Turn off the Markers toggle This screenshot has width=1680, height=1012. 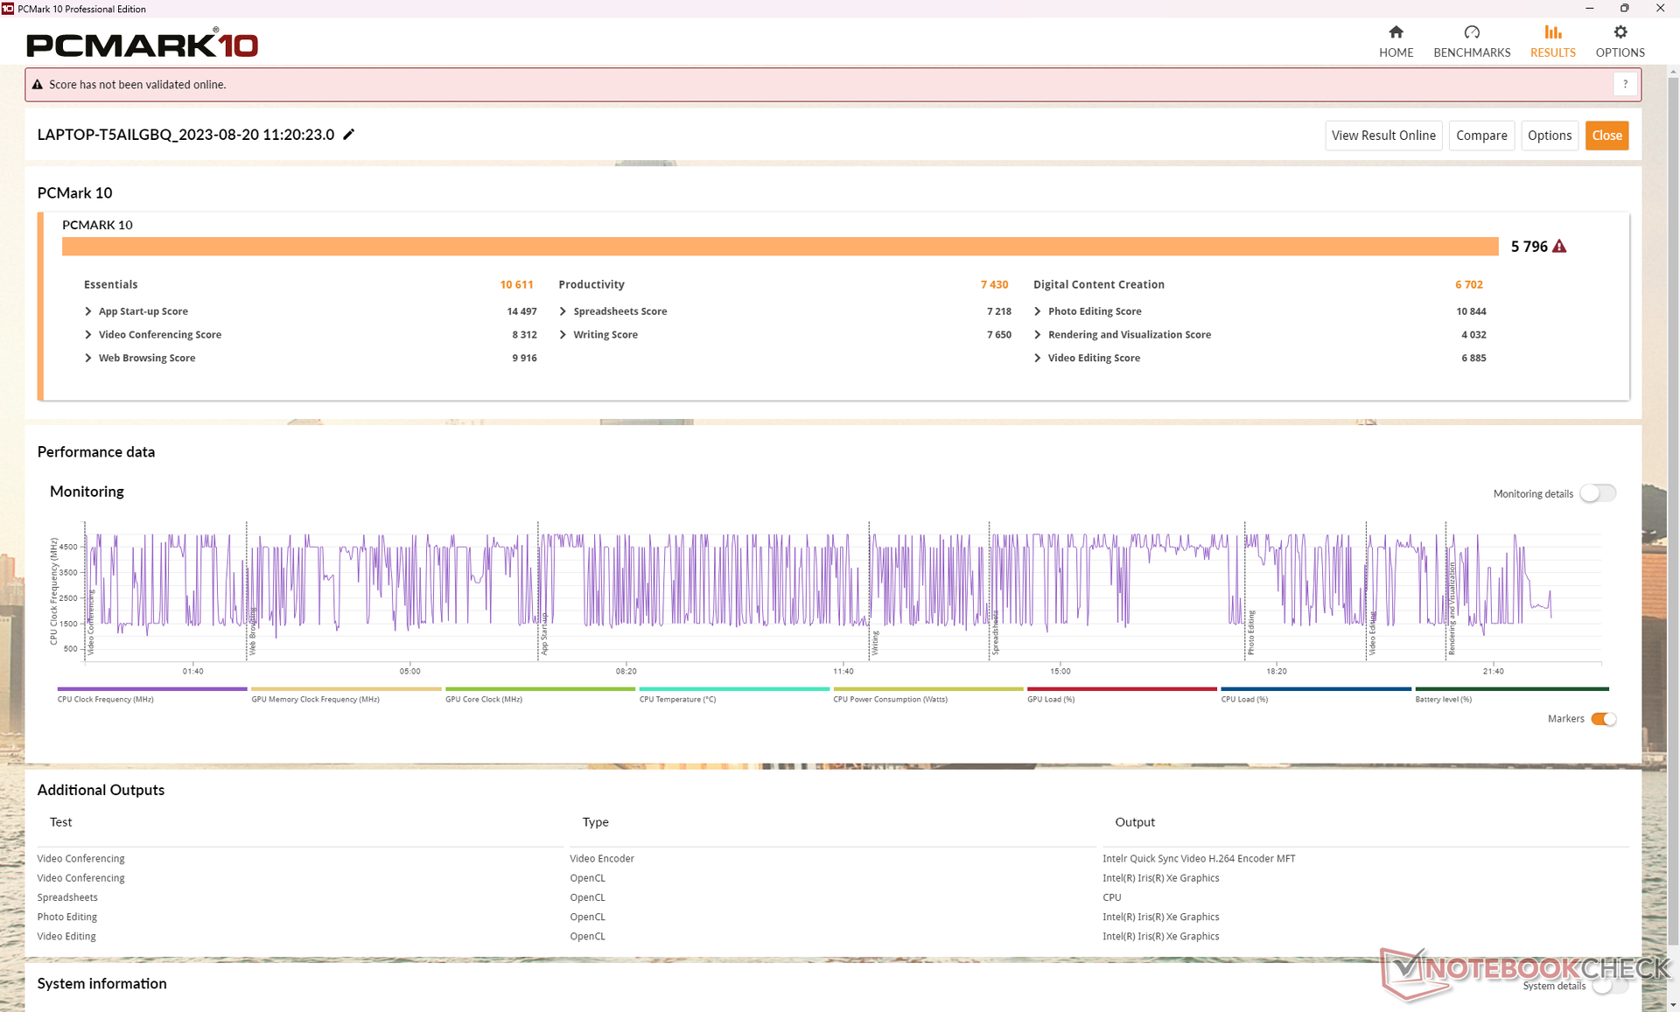coord(1603,719)
